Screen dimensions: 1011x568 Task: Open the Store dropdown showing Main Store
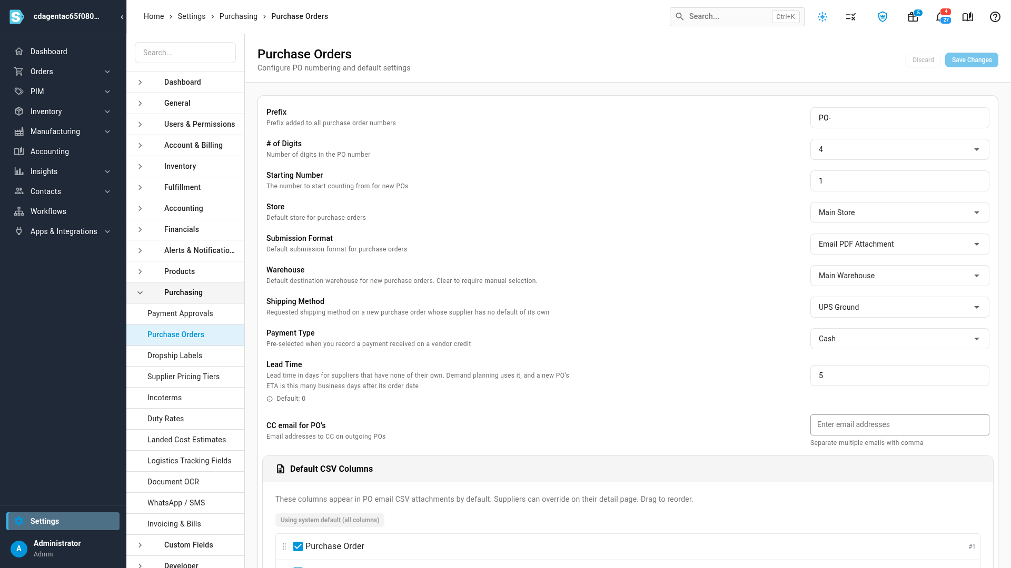(899, 212)
